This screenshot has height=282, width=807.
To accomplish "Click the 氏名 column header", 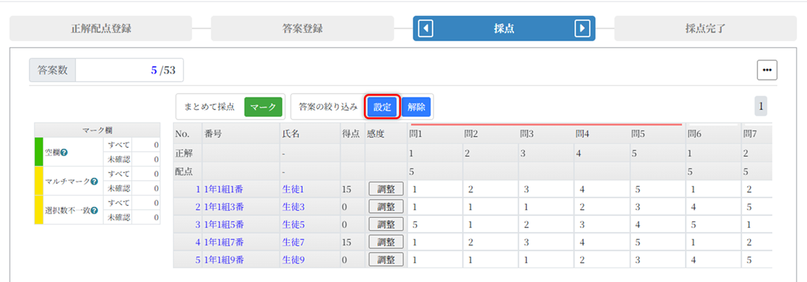I will (x=310, y=134).
